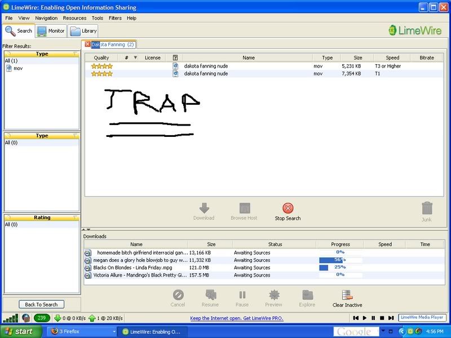This screenshot has height=338, width=451.
Task: Open the Help menu
Action: 131,18
